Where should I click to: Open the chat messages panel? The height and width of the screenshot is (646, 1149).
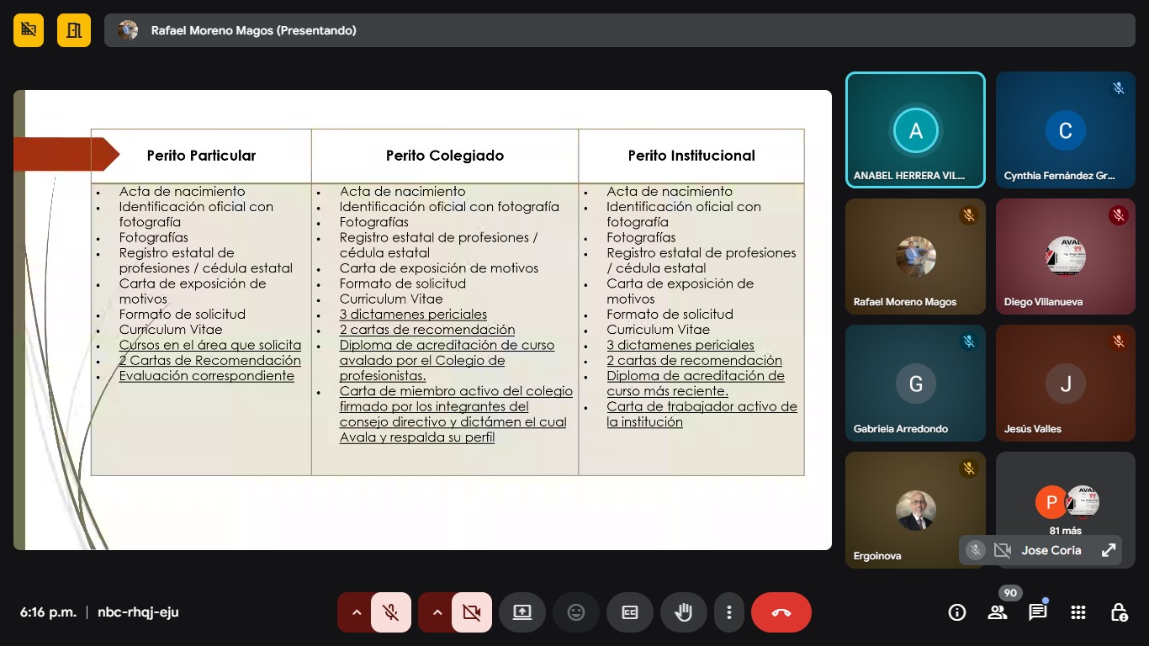(1038, 612)
